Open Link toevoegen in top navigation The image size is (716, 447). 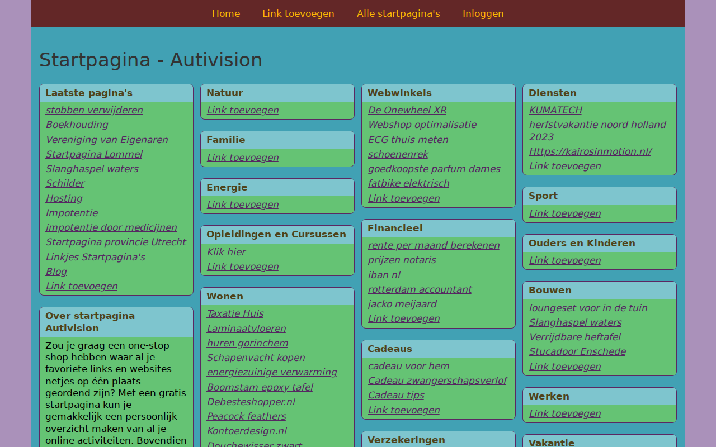(298, 13)
